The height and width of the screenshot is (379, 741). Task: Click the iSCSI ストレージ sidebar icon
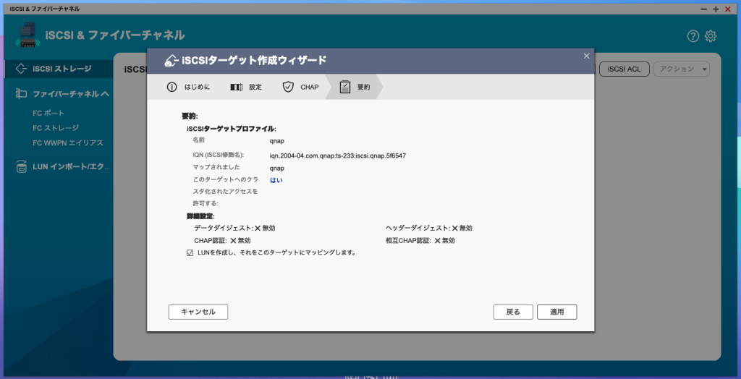pos(21,69)
